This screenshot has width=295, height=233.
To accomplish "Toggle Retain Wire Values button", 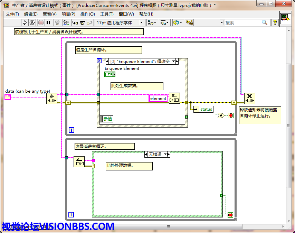I will pos(66,22).
